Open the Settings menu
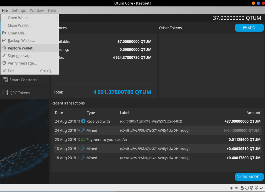 (19, 10)
